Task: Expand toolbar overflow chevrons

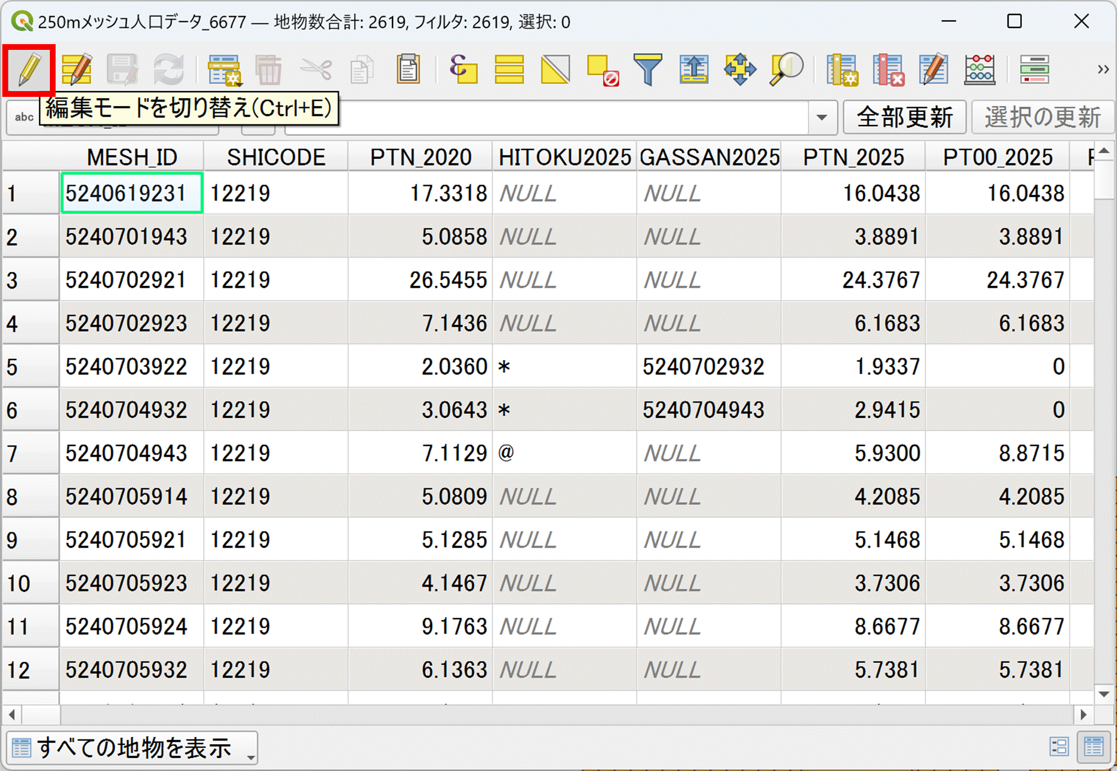Action: pos(1103,69)
